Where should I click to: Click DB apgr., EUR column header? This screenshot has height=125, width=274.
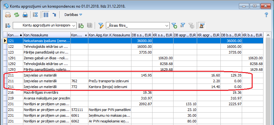[x=185, y=35]
